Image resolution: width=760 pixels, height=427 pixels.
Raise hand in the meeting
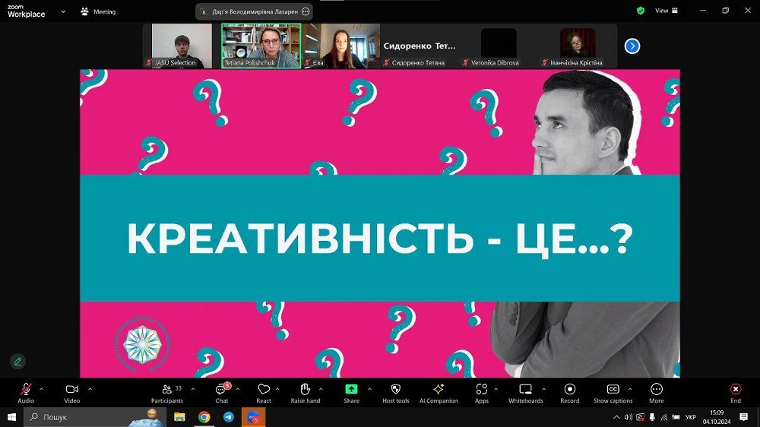(x=305, y=392)
